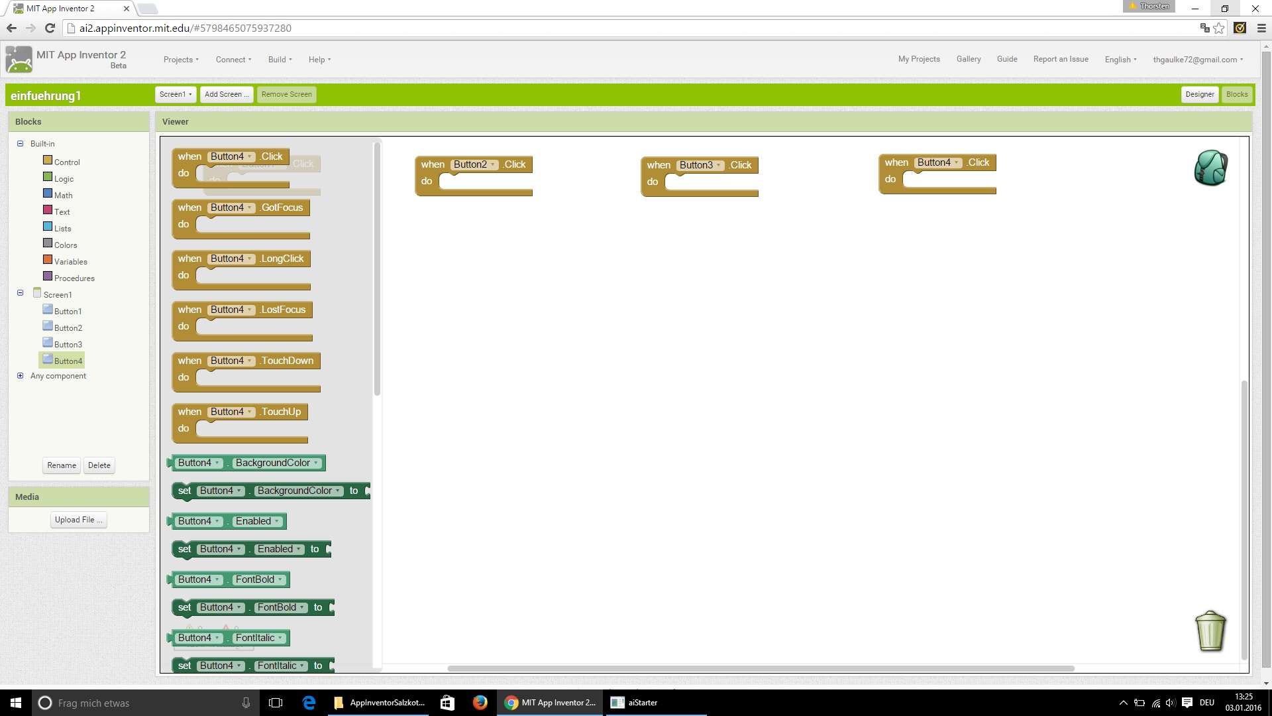The image size is (1272, 716).
Task: Switch to the Blocks view
Action: pyautogui.click(x=1236, y=94)
